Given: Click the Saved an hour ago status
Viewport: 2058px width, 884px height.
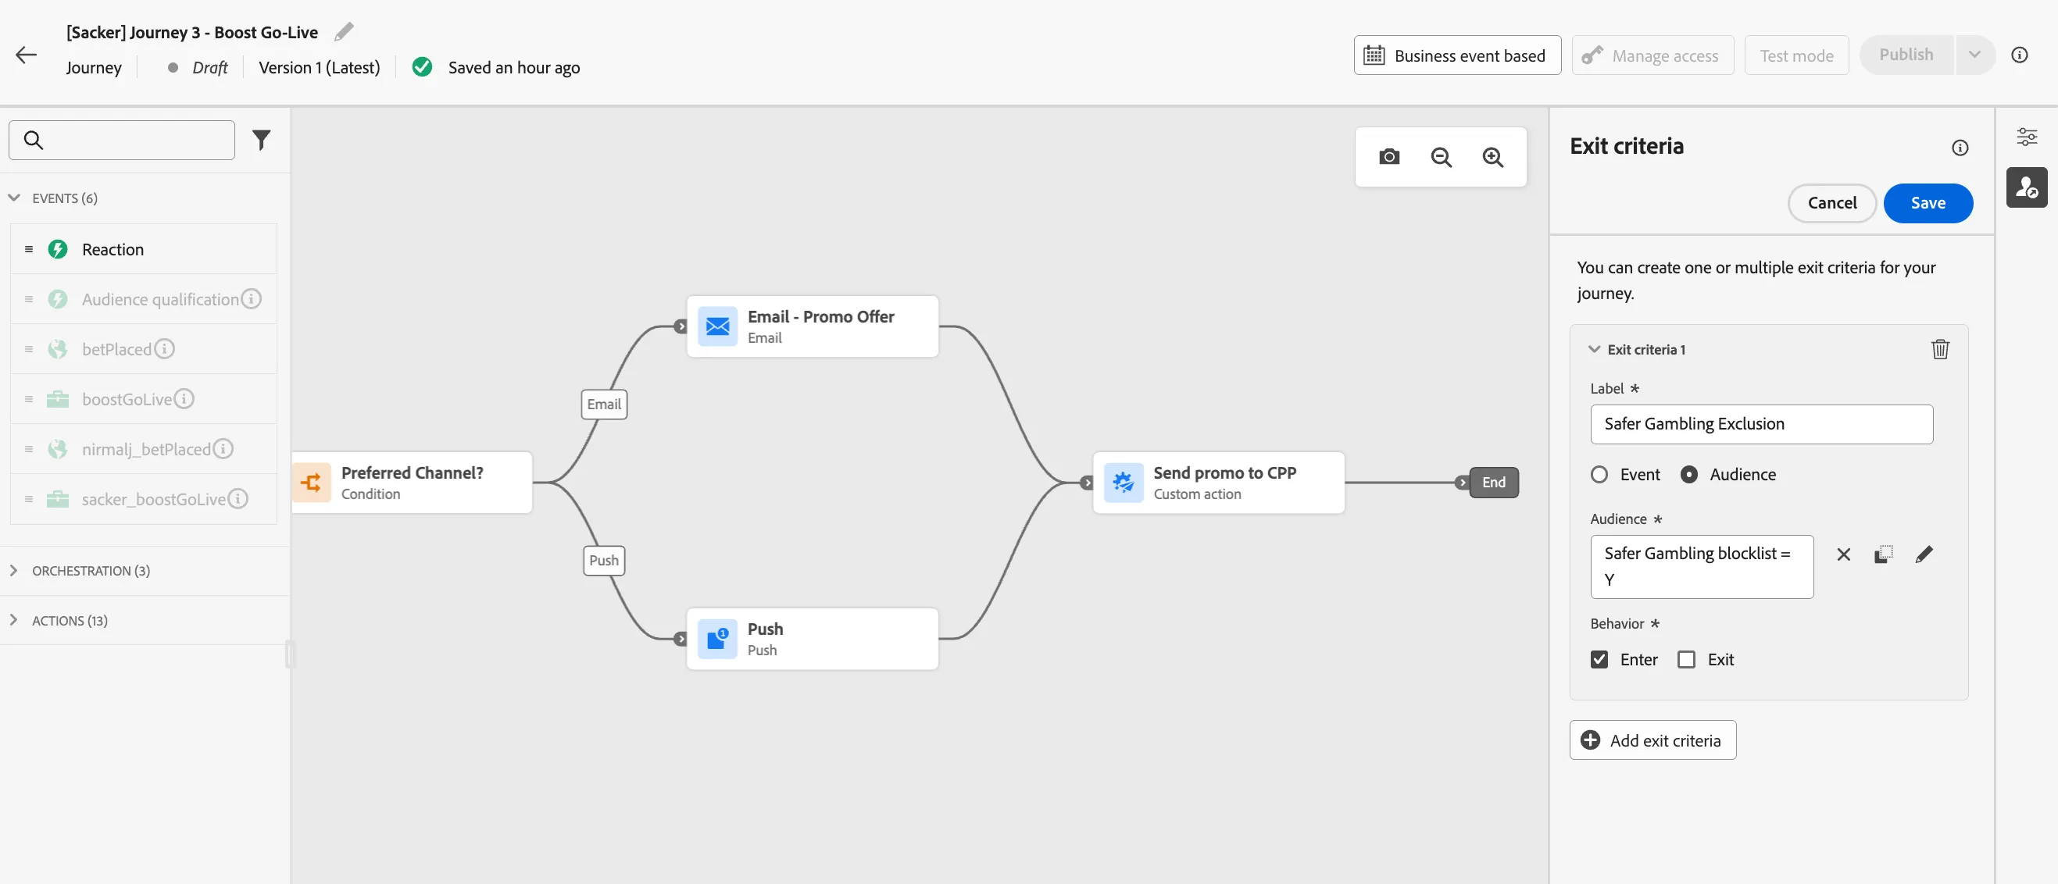Looking at the screenshot, I should [x=513, y=67].
